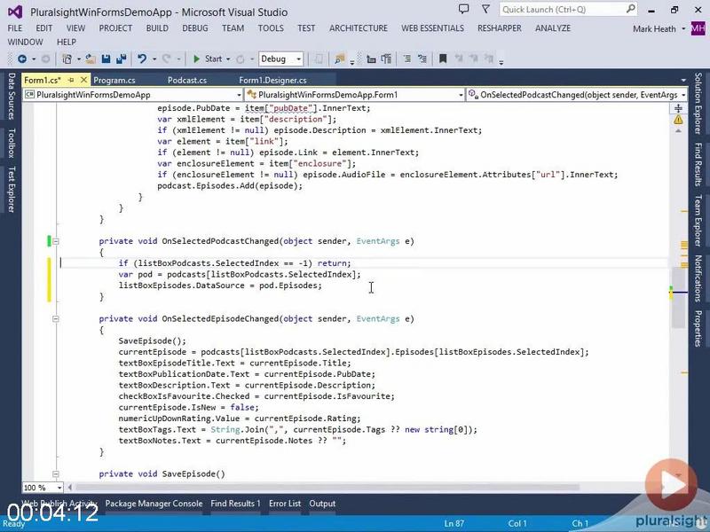
Task: Toggle a bookmark on the current line
Action: 443,59
